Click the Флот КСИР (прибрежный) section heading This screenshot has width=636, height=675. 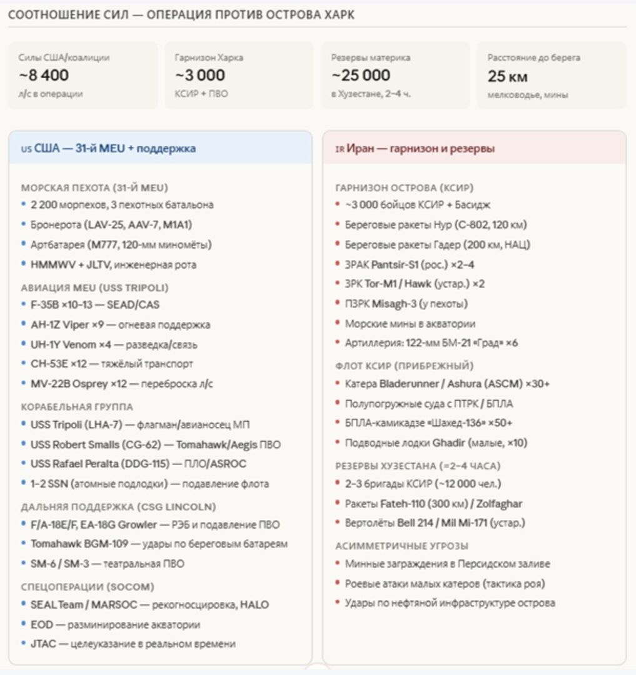(x=404, y=366)
